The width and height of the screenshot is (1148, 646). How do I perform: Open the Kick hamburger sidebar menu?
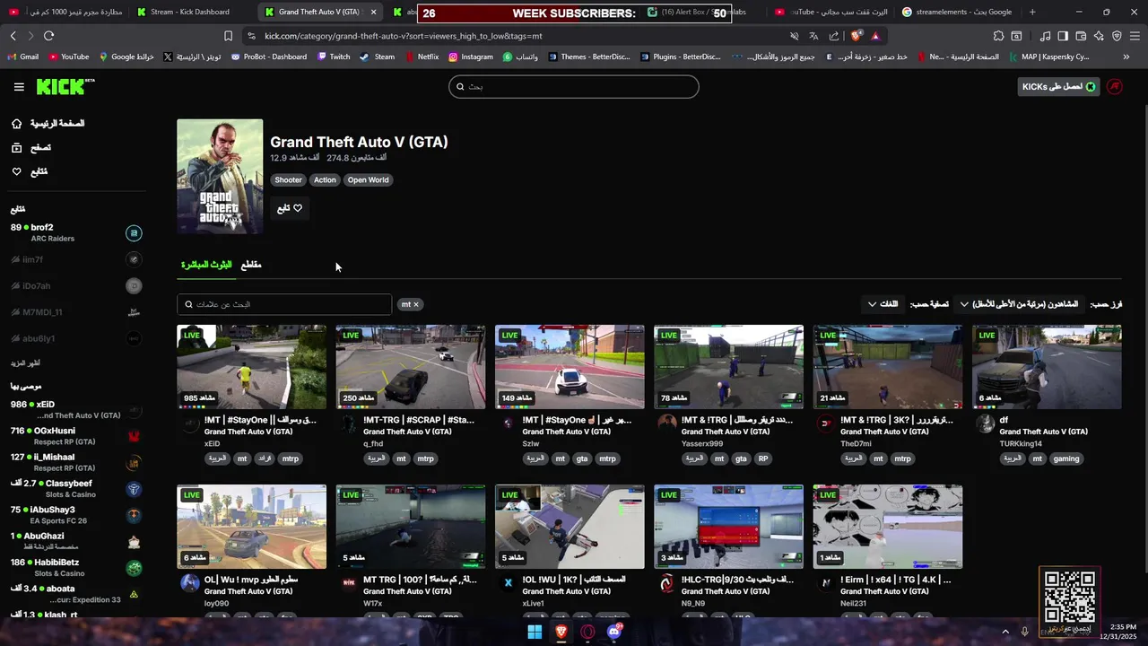(19, 87)
